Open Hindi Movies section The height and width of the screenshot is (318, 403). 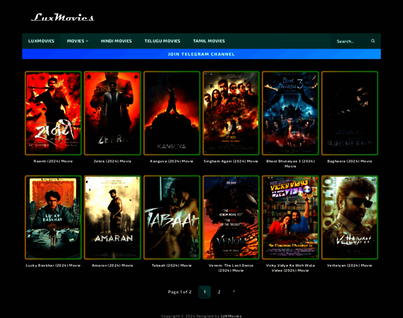coord(116,41)
